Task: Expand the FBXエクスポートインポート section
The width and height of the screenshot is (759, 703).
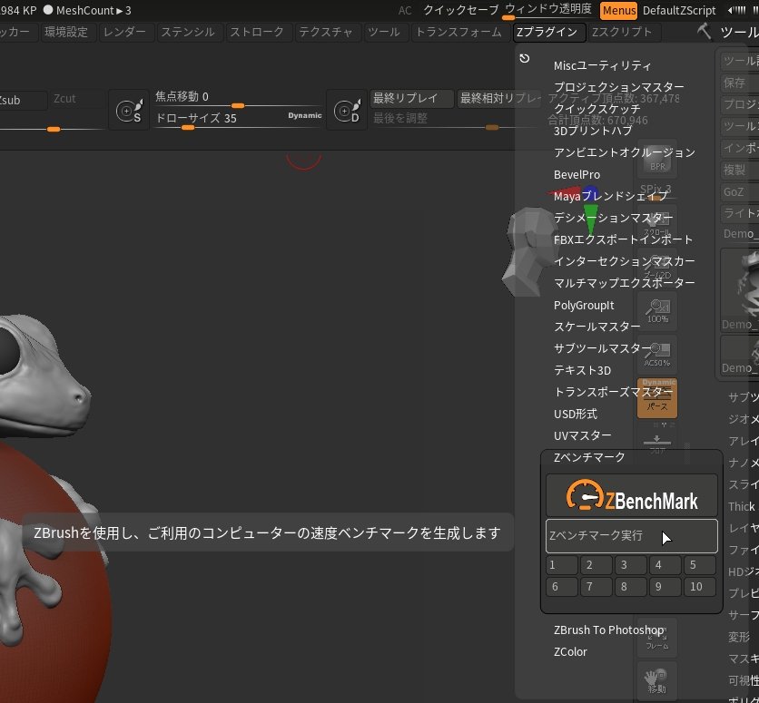Action: tap(623, 239)
